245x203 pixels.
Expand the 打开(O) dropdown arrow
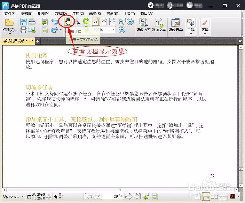(10, 34)
